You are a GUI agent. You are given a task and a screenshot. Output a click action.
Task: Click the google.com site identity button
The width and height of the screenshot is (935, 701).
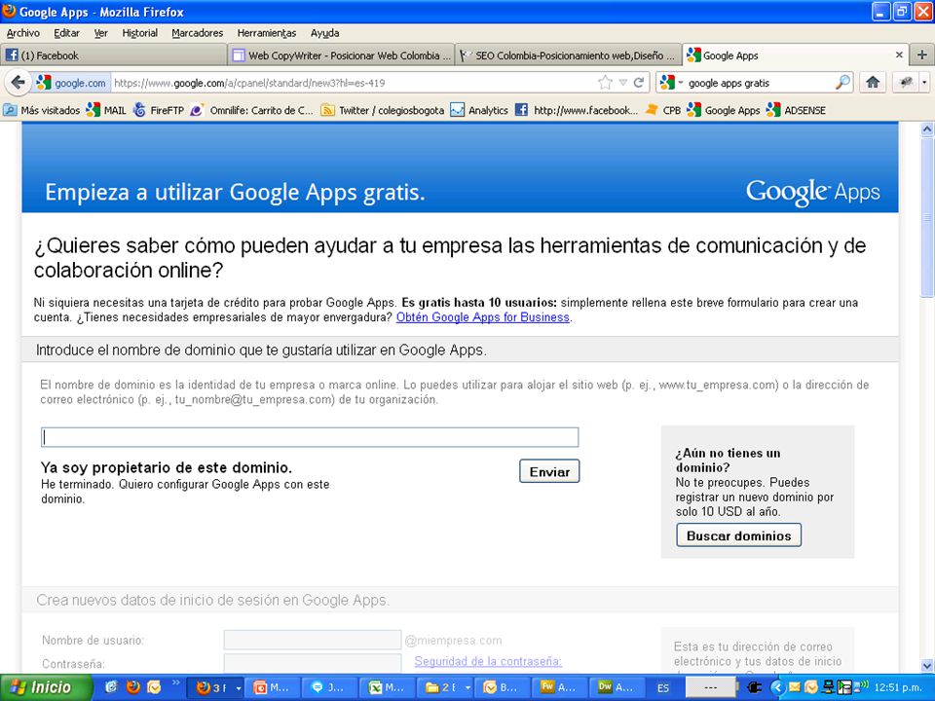point(71,83)
